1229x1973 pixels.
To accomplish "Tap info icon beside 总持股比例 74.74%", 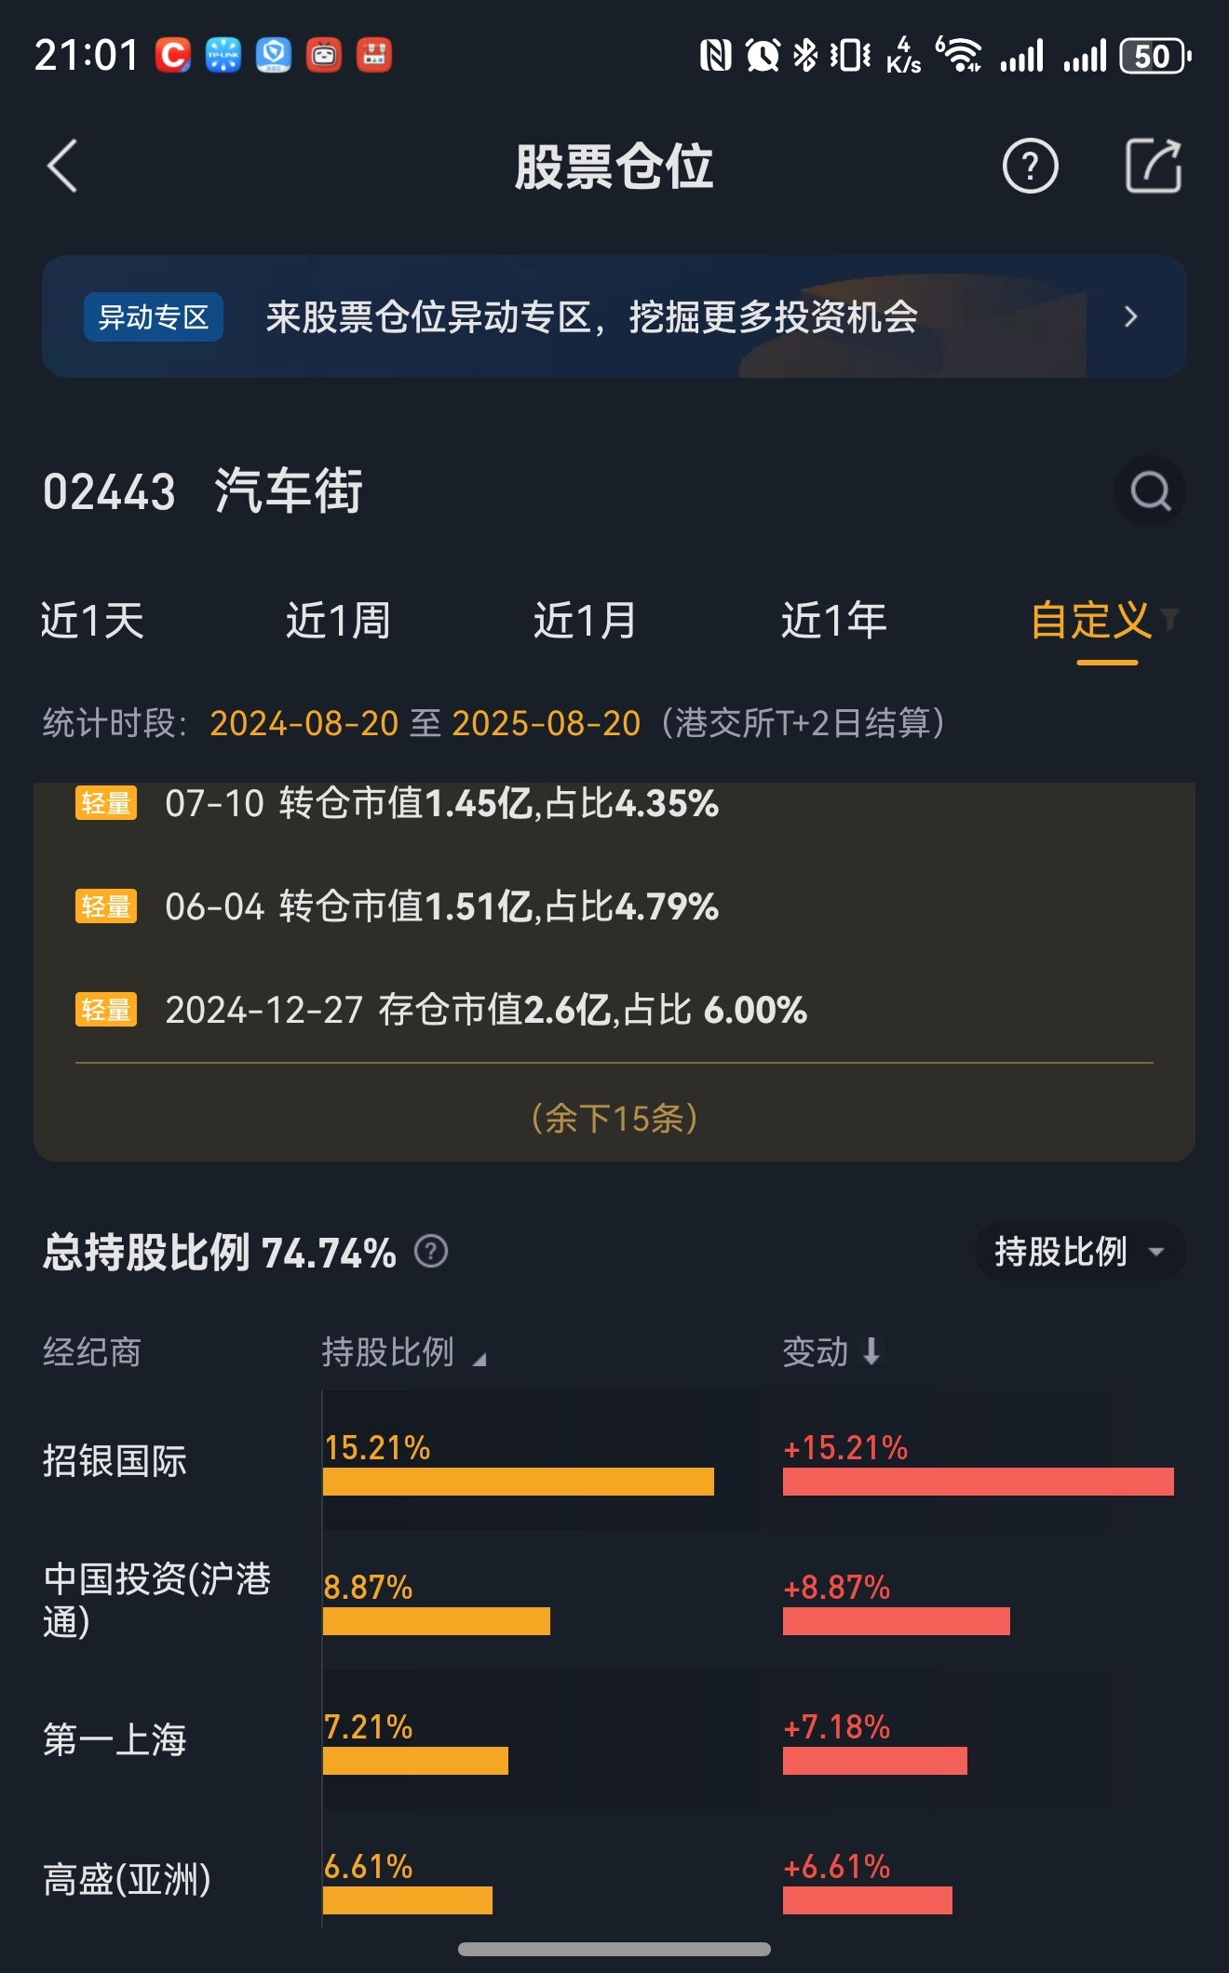I will 431,1251.
